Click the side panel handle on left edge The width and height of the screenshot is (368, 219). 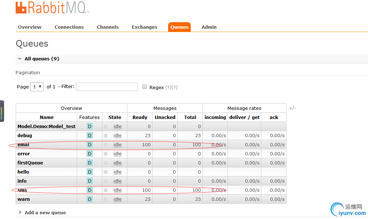tap(2, 111)
